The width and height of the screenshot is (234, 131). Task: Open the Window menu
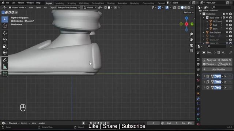pos(30,3)
